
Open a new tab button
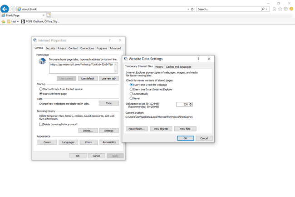(49, 15)
